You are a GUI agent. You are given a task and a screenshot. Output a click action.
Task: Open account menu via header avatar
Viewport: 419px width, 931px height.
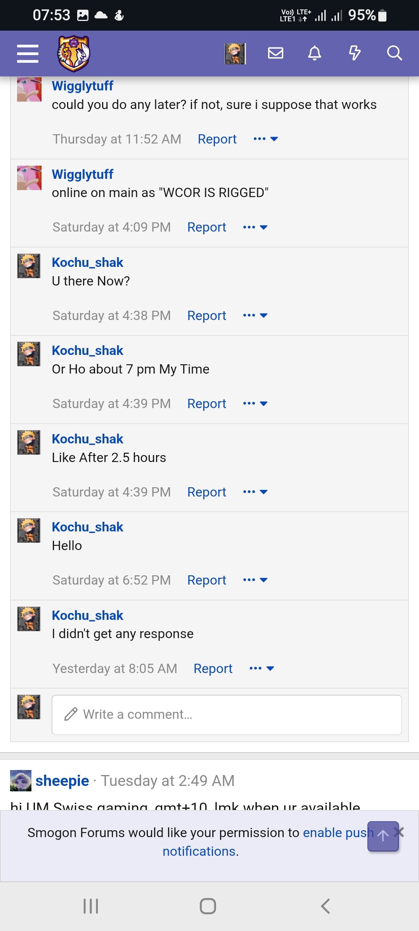[x=235, y=54]
